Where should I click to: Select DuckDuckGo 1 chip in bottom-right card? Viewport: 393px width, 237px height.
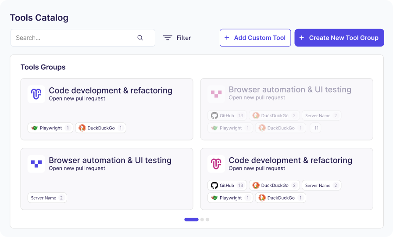point(280,197)
